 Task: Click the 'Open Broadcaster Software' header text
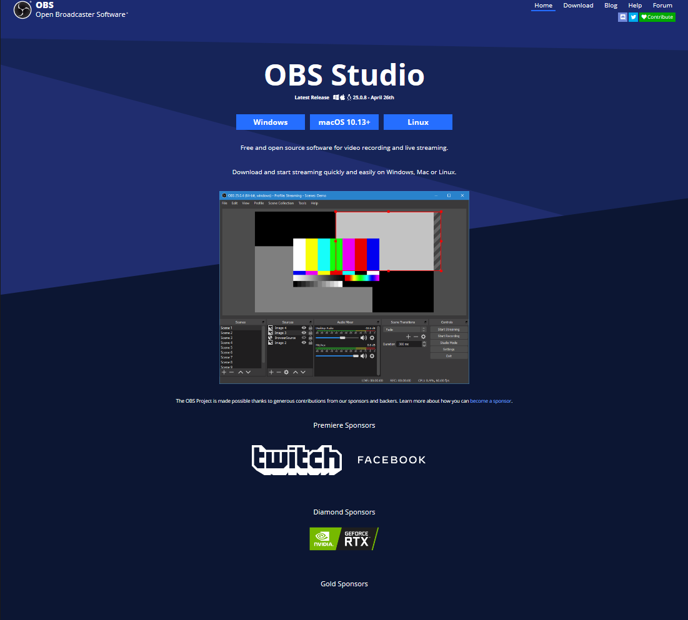coord(81,14)
